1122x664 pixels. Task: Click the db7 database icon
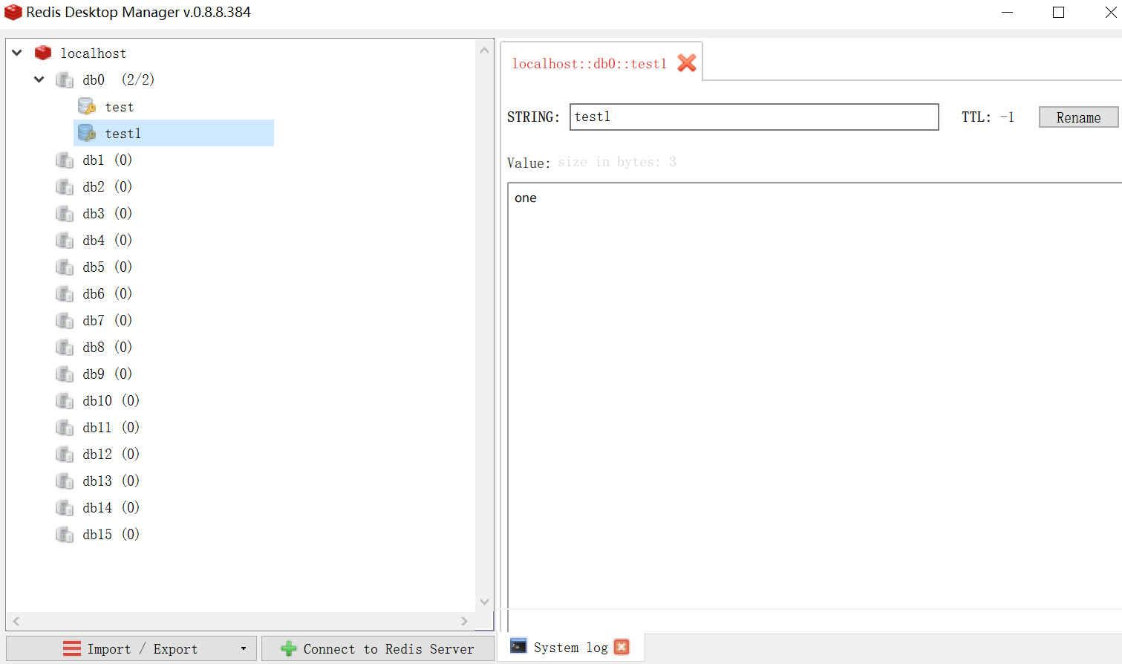[x=65, y=320]
